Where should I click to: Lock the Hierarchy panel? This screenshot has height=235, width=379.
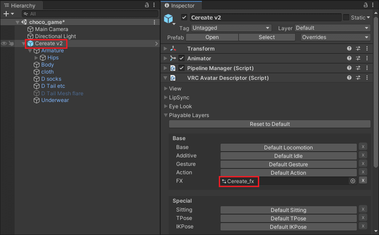coord(147,5)
